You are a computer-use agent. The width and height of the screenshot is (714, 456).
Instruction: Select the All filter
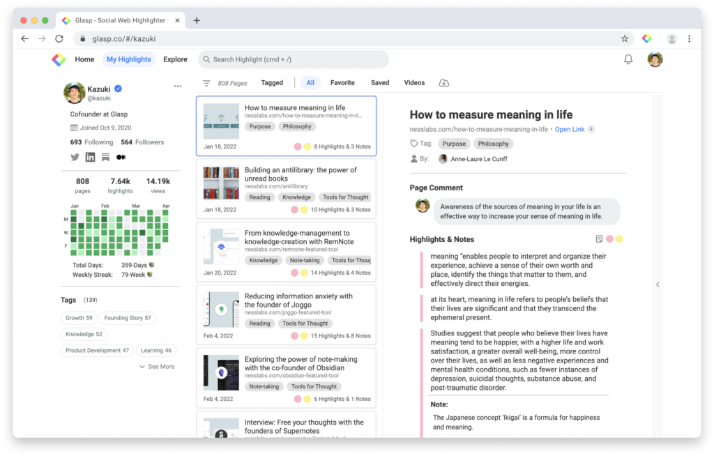(310, 83)
